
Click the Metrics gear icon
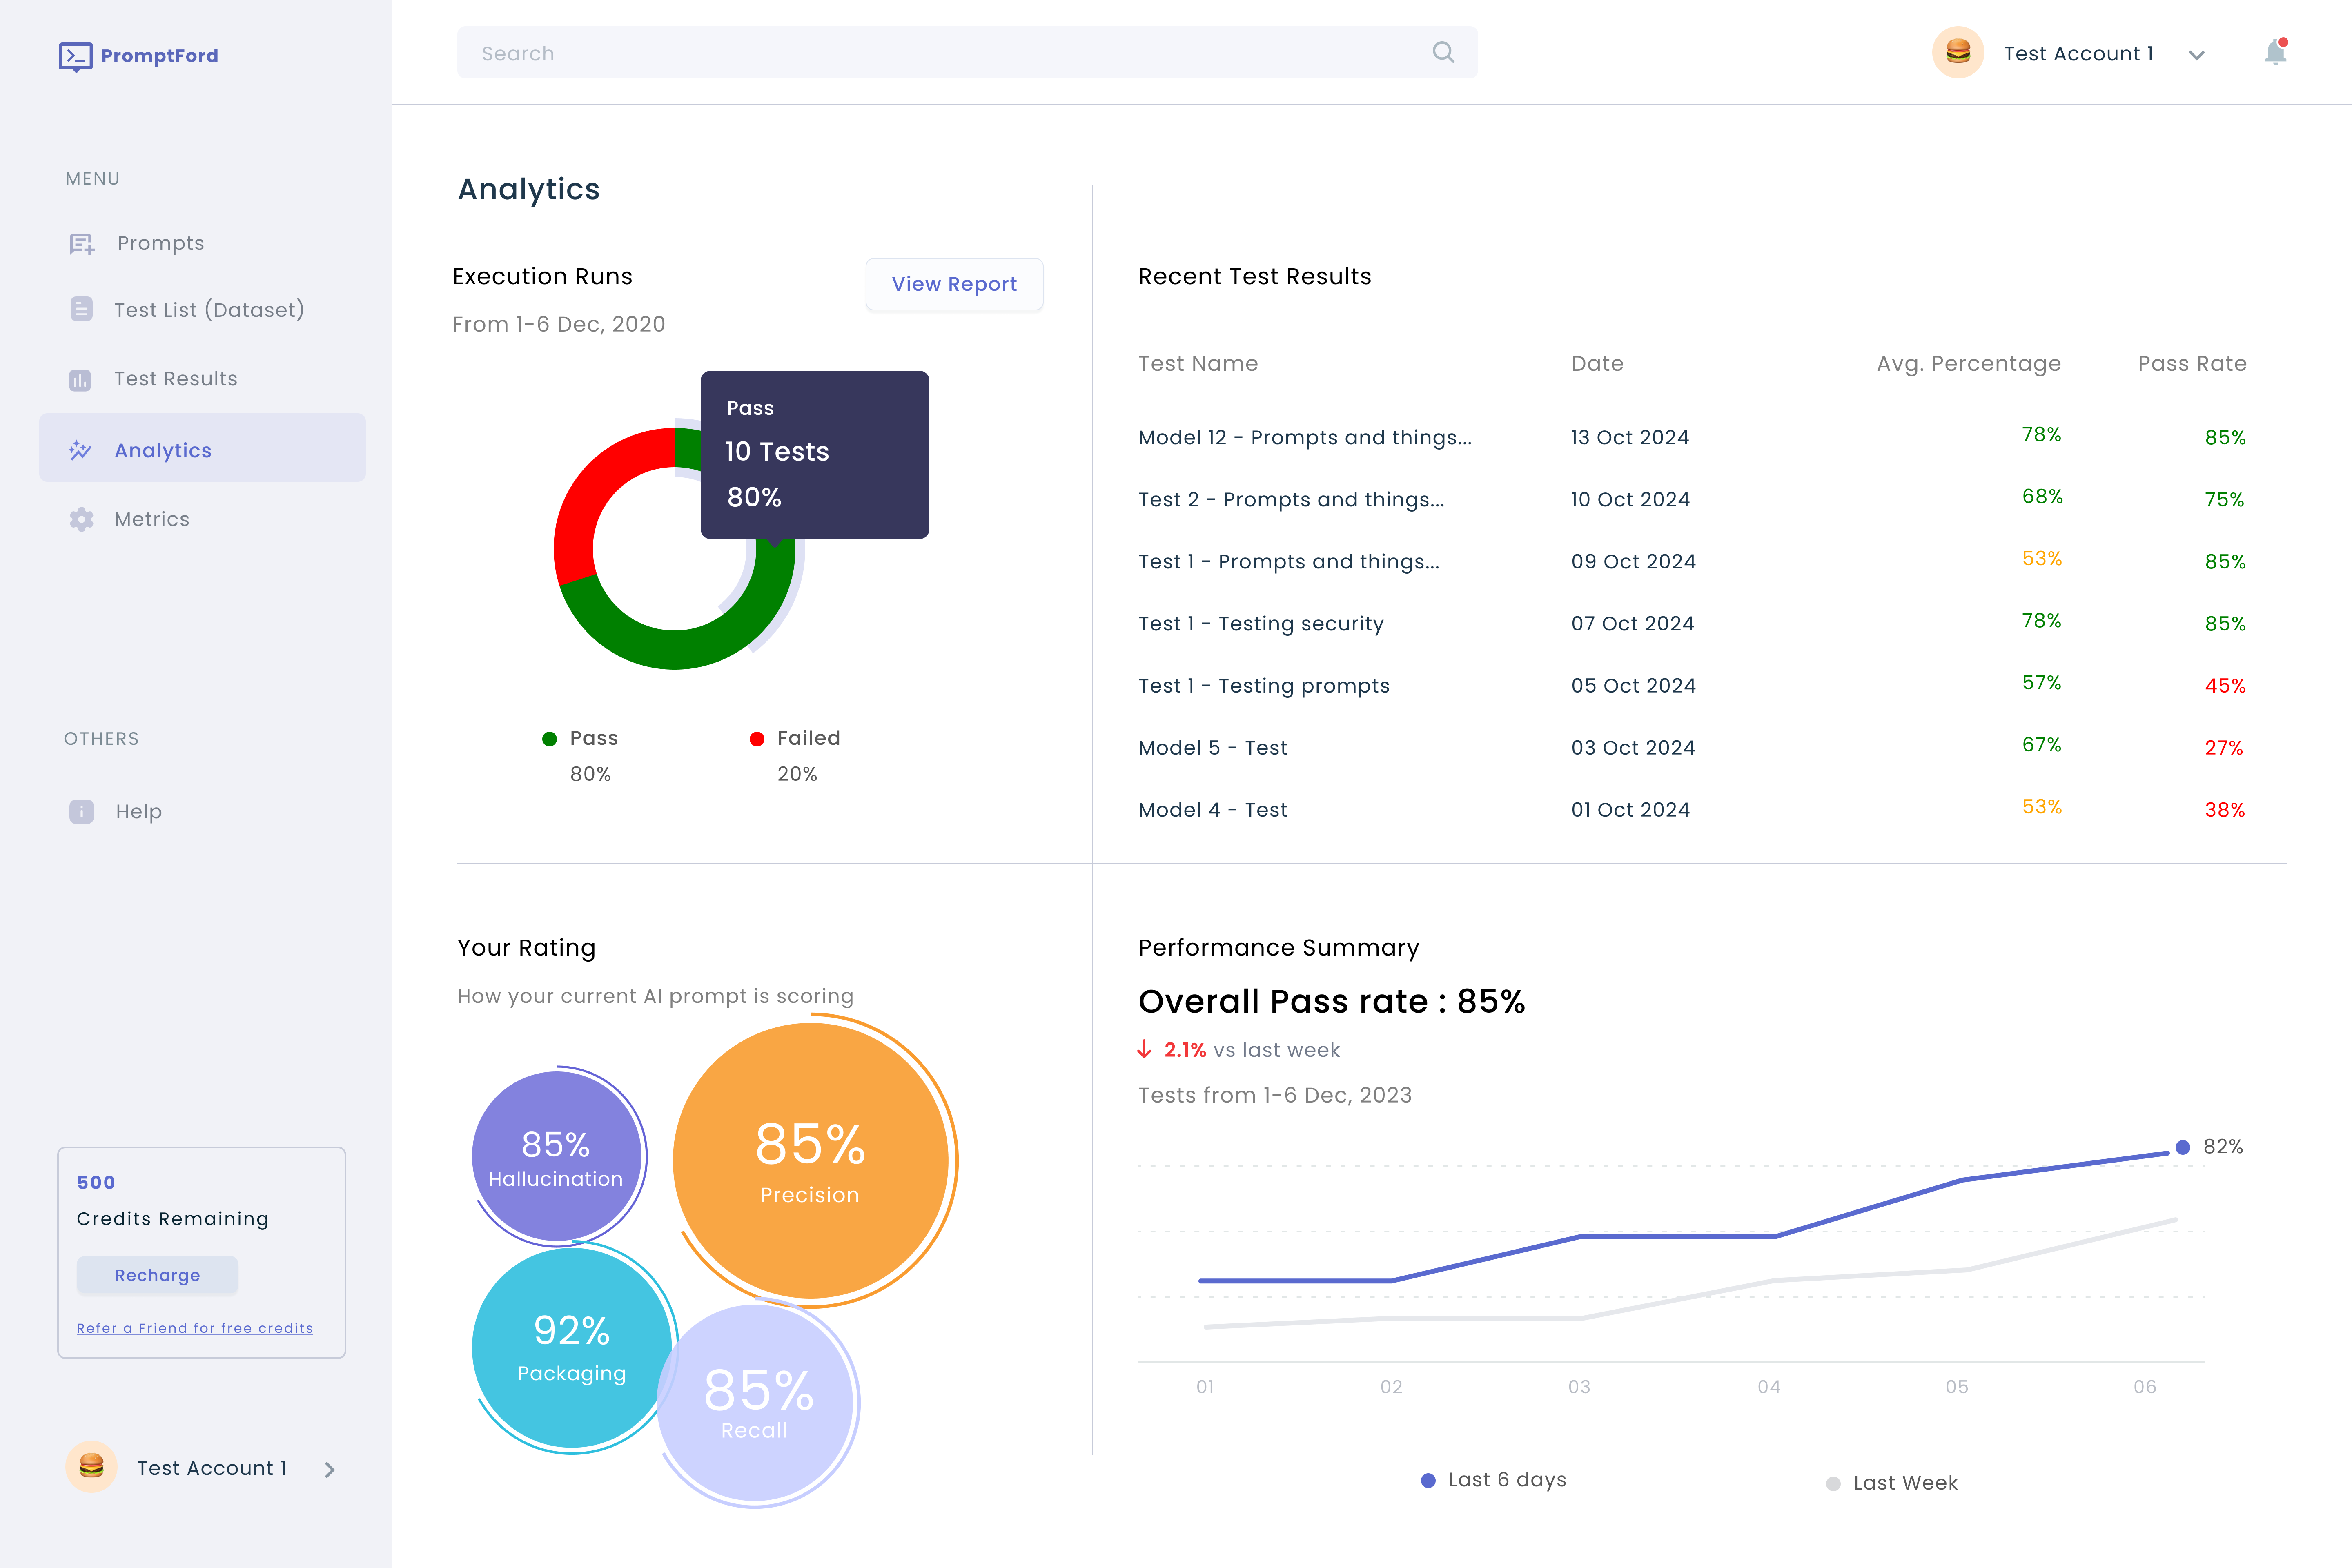pyautogui.click(x=82, y=519)
